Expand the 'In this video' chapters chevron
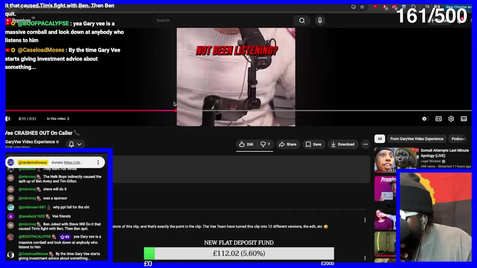Screen dimensions: 477x268 click(x=68, y=119)
